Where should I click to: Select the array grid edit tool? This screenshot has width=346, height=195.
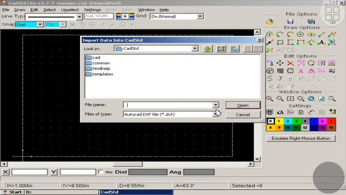click(x=280, y=71)
